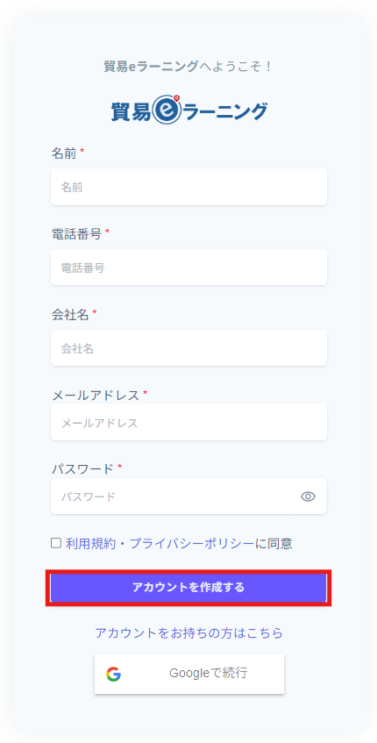This screenshot has height=743, width=377.
Task: Click the 会社名 field label
Action: [70, 314]
